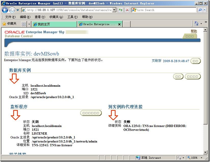Click the SID value devMISowb

(x=38, y=93)
